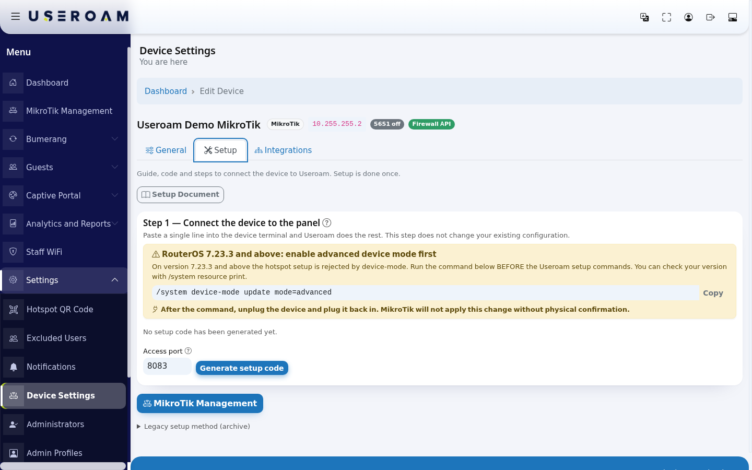Screen dimensions: 752x470
Task: Click the Dashboard breadcrumb link
Action: (x=166, y=91)
